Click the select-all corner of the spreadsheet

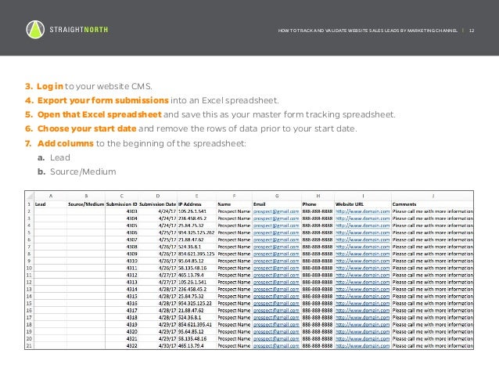(x=29, y=196)
